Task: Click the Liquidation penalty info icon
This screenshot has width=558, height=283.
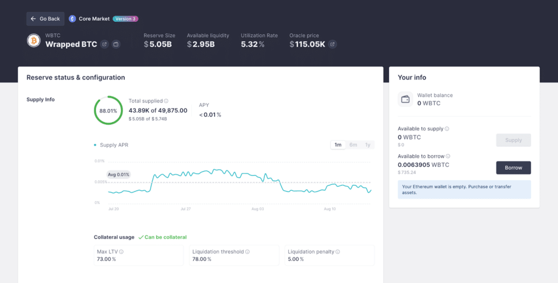Action: [x=338, y=252]
